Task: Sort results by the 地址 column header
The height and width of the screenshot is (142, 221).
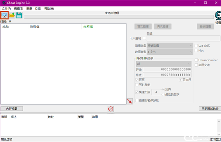Action: coord(14,26)
